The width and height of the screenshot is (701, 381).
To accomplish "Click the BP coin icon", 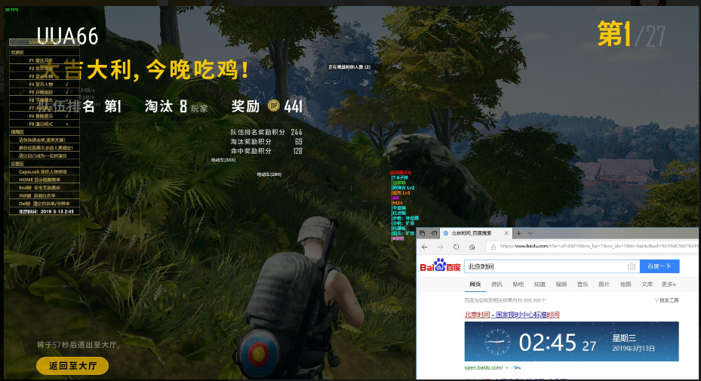I will point(274,106).
